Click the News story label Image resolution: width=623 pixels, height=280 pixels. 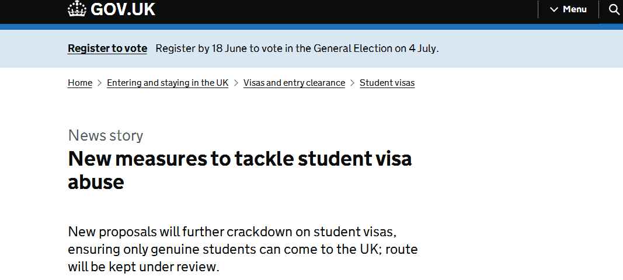[105, 135]
